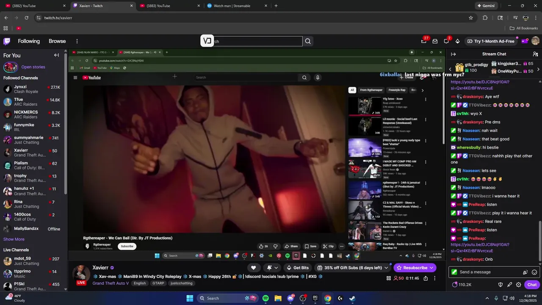Image resolution: width=542 pixels, height=305 pixels.
Task: Open the Twitch notifications inbox icon
Action: (x=435, y=41)
